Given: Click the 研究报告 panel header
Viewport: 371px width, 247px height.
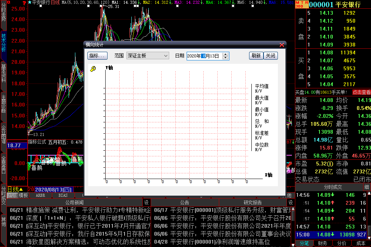Looking at the screenshot, I should (253, 202).
